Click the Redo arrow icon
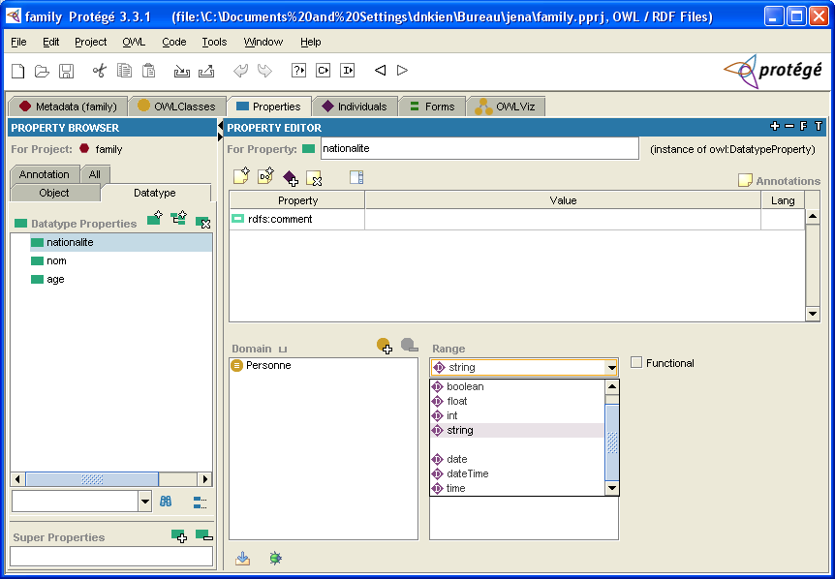The height and width of the screenshot is (579, 835). (264, 71)
